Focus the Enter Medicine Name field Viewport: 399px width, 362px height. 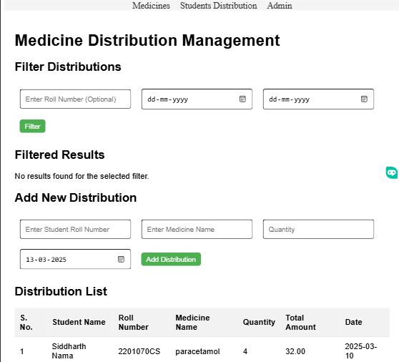[197, 229]
